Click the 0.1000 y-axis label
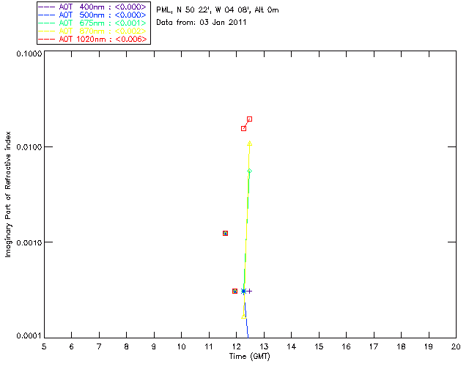Viewport: 469px width, 375px height. (29, 53)
